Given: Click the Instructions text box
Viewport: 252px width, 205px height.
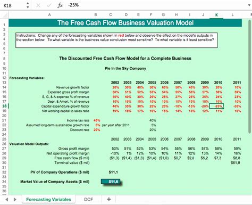Looking at the screenshot, I should (116, 40).
